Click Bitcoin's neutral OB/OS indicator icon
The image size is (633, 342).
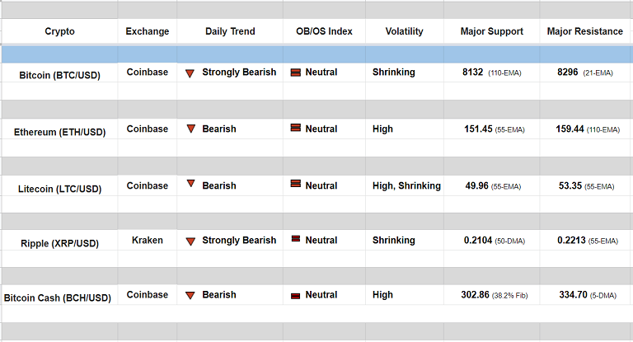click(295, 73)
